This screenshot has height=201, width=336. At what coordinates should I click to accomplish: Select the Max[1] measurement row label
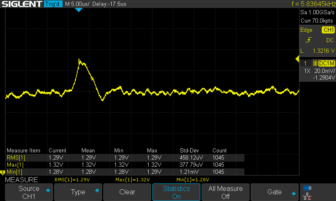click(x=15, y=165)
